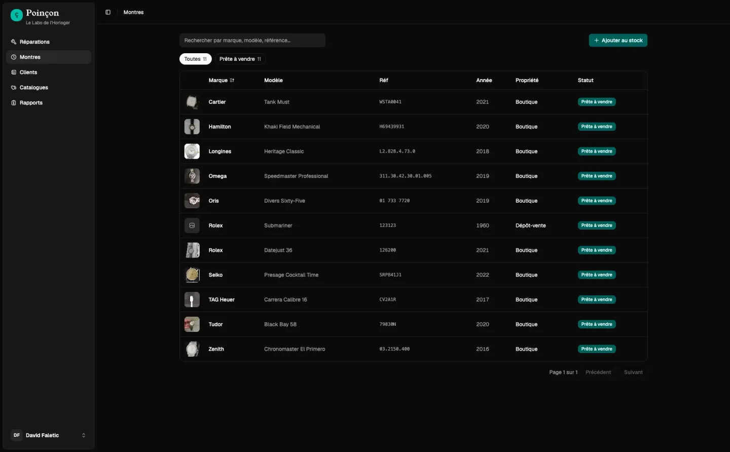Select the Prête à vendre filter tab
The height and width of the screenshot is (452, 730).
[240, 59]
